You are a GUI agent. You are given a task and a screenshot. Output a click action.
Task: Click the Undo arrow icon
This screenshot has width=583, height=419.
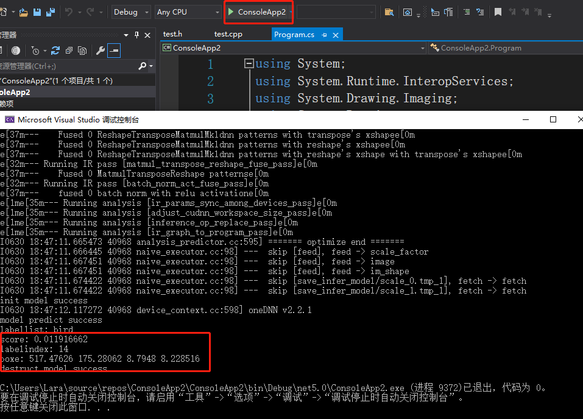(x=69, y=12)
